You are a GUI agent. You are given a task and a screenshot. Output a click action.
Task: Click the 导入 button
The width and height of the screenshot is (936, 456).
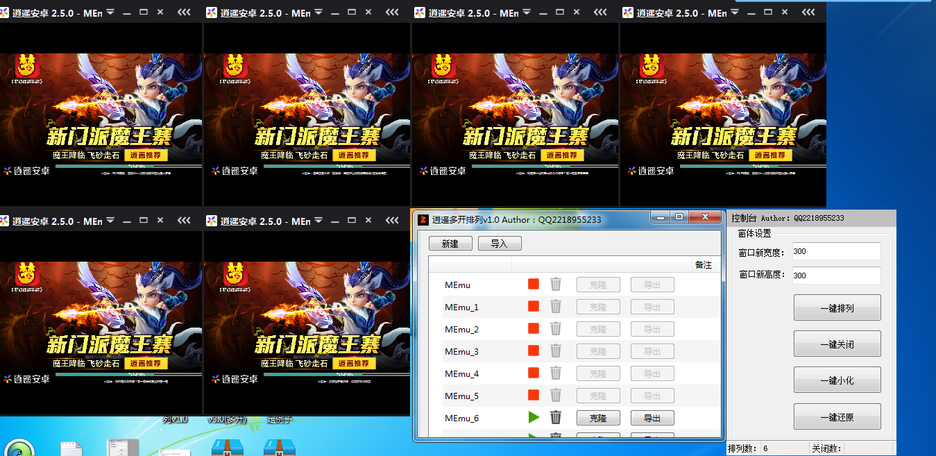click(500, 244)
